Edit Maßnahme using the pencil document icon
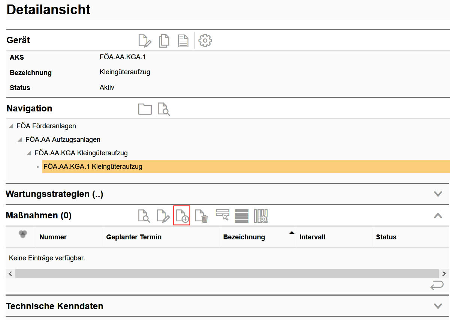The image size is (450, 320). coord(163,216)
